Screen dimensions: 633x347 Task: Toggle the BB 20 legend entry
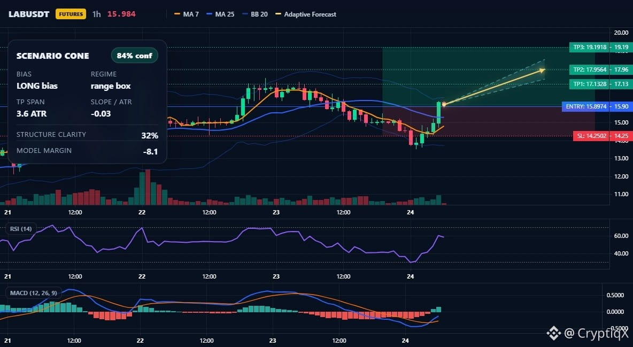pos(255,14)
